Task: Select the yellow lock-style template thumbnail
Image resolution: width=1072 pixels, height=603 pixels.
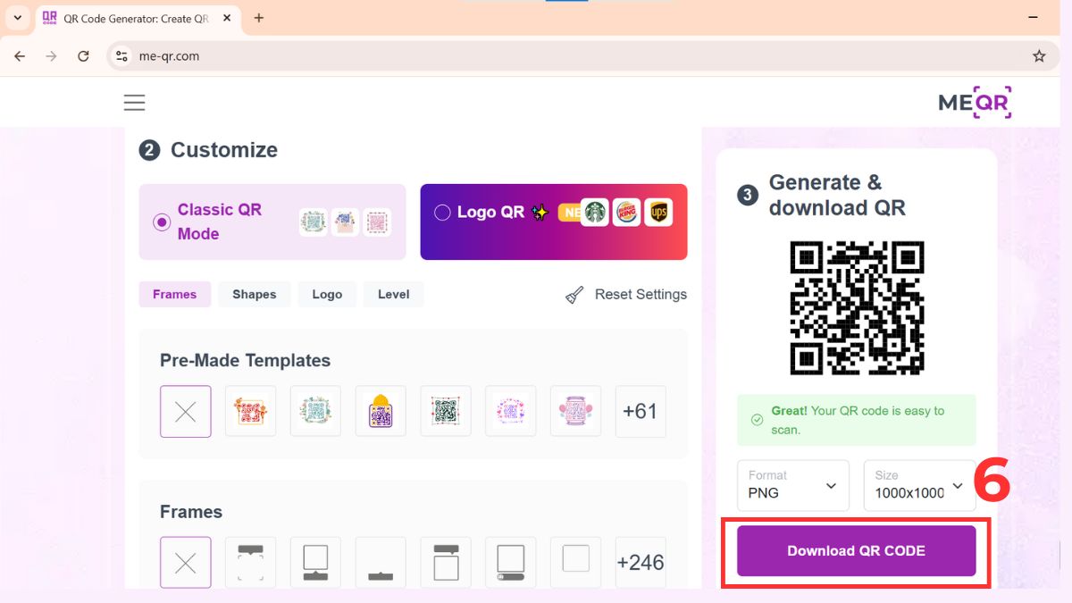Action: click(x=380, y=411)
